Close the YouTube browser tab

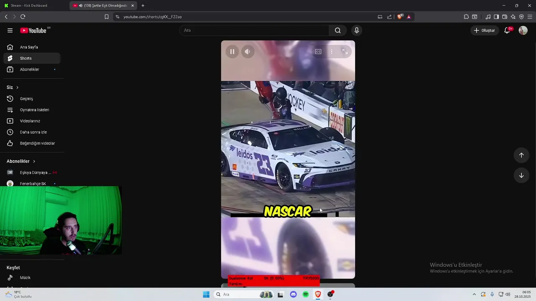133,5
